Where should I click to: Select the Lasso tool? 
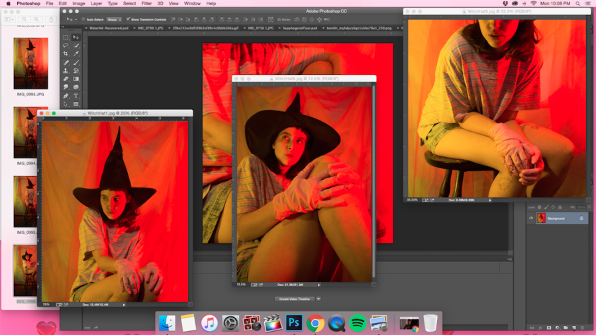coord(66,46)
